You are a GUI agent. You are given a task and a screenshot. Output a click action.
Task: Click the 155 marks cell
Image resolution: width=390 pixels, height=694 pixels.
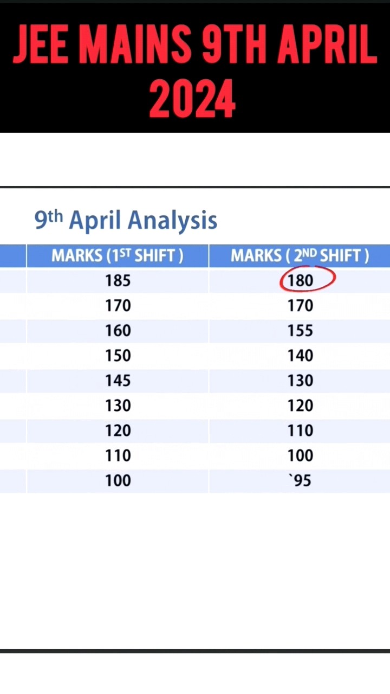300,331
